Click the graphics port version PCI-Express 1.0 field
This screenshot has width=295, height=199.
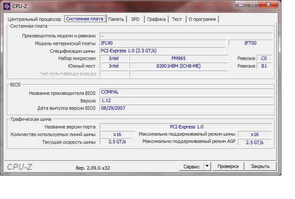[x=186, y=127]
